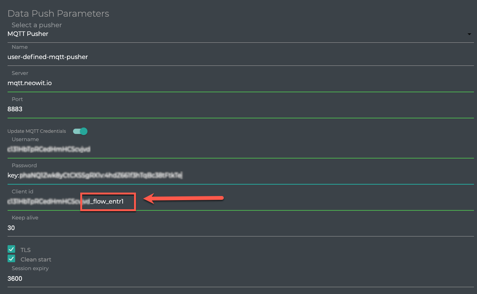Disable the Update MQTT Credentials switch
The height and width of the screenshot is (294, 477).
click(x=81, y=131)
